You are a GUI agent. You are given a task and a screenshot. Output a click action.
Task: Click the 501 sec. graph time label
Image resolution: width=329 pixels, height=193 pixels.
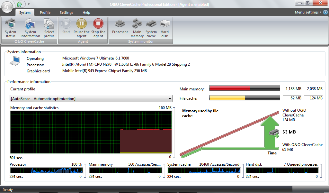tap(16, 158)
